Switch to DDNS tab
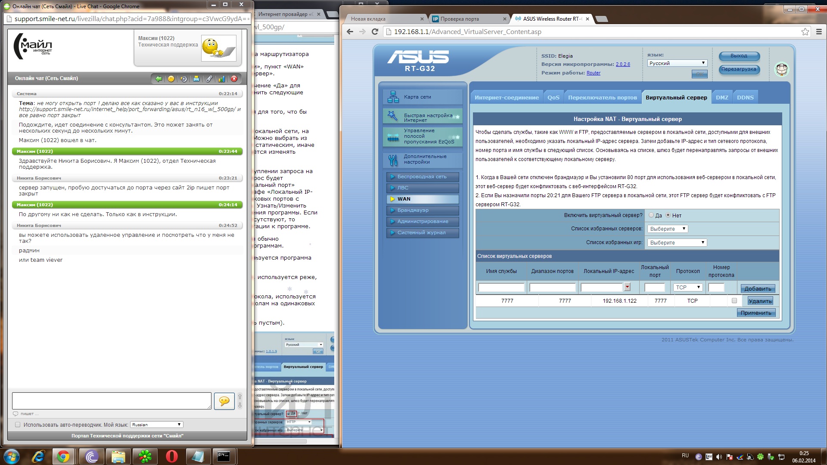This screenshot has height=465, width=827. [745, 98]
